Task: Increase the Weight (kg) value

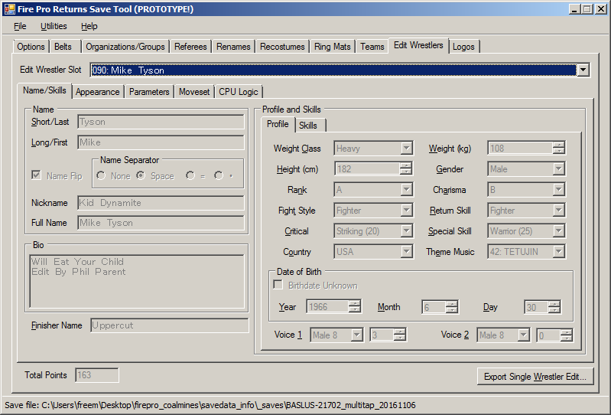Action: pos(559,145)
